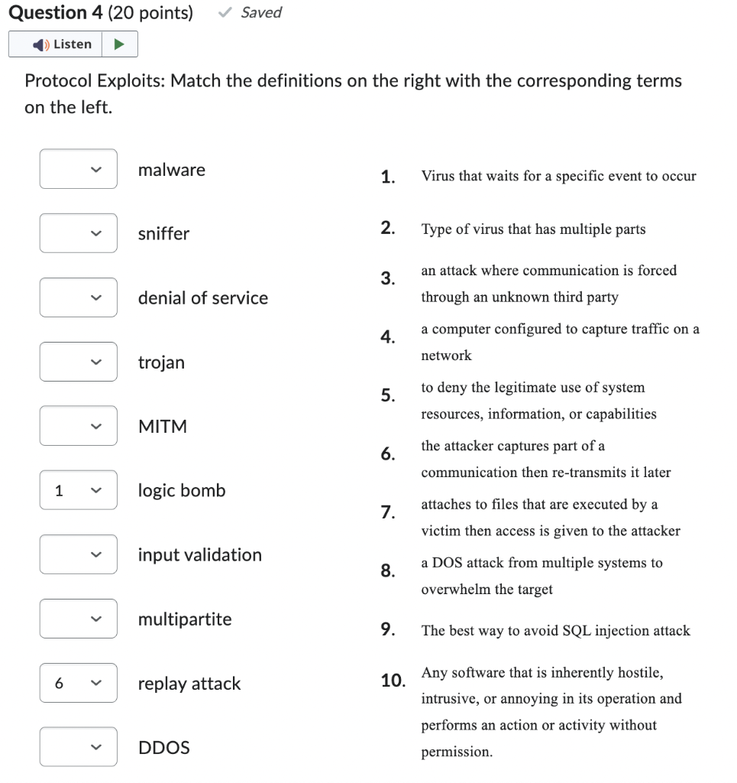Image resolution: width=737 pixels, height=783 pixels.
Task: Change the logic bomb selection currently showing 1
Action: point(78,489)
